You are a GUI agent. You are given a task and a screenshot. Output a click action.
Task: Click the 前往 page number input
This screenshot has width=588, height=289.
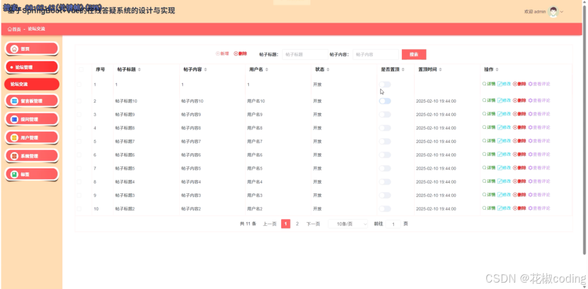(393, 224)
